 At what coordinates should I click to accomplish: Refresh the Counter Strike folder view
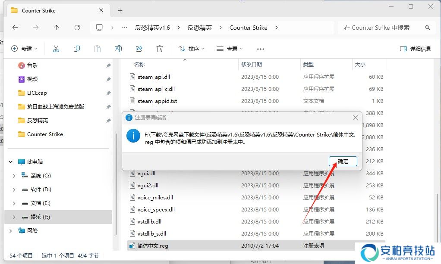[x=77, y=27]
